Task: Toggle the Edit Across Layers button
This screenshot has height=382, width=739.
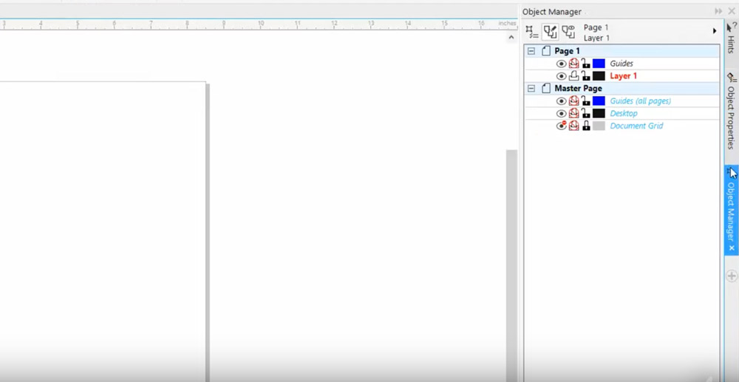Action: pos(550,32)
